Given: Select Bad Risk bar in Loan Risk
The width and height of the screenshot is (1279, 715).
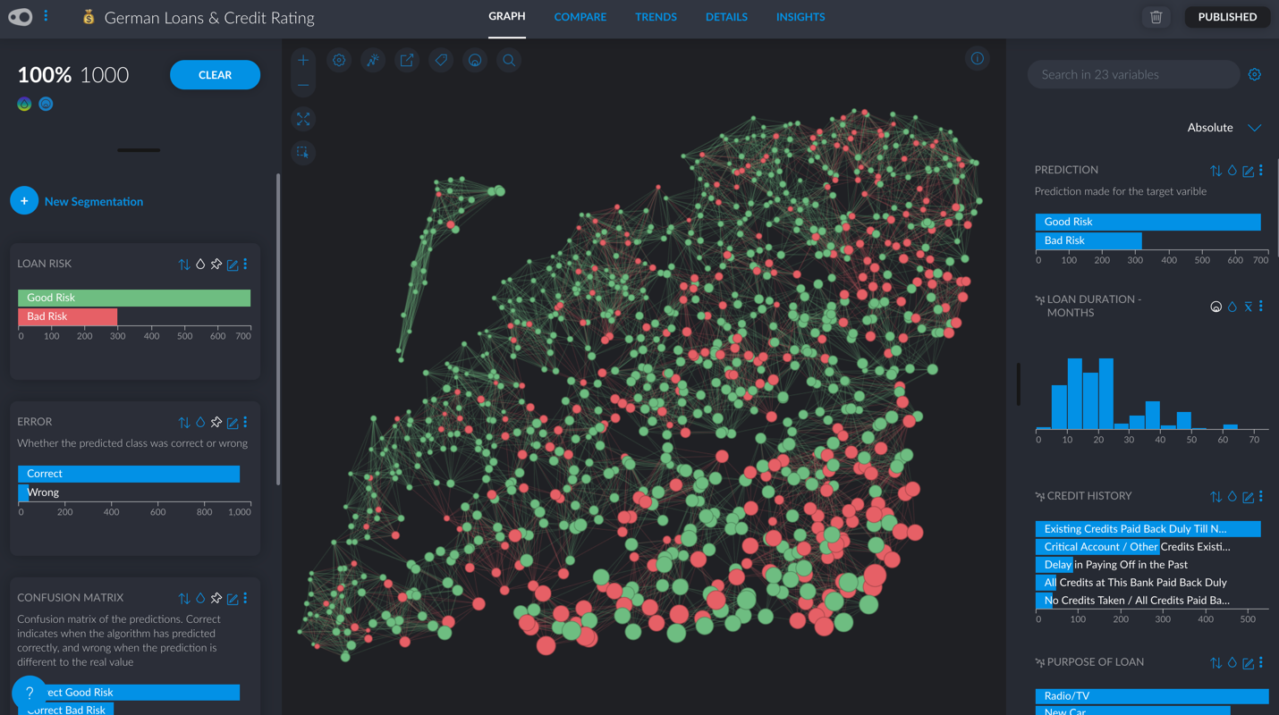Looking at the screenshot, I should tap(67, 316).
